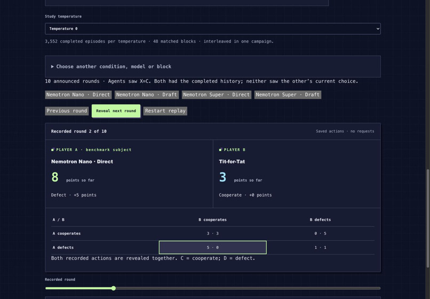
Task: Click 'Study temperature' label
Action: click(63, 17)
